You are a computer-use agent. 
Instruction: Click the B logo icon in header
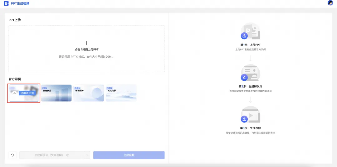[6, 3]
